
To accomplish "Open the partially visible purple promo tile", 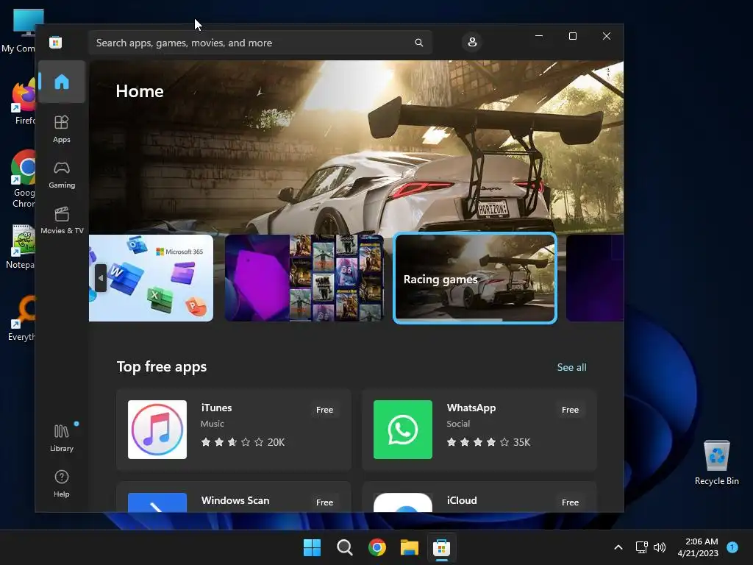I will tap(594, 277).
